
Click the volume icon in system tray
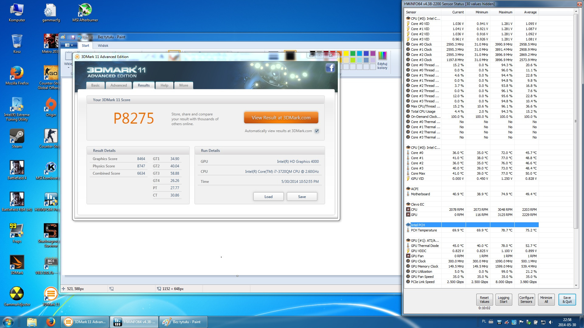[x=550, y=322]
